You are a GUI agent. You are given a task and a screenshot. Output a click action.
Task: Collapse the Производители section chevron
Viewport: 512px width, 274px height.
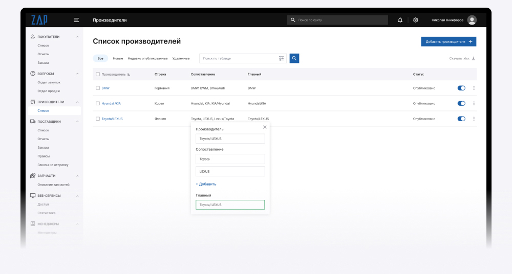point(77,102)
